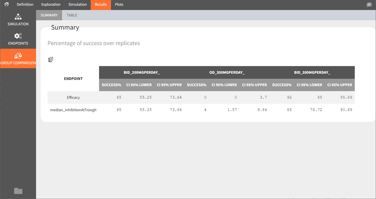Switch to the Definition tab
Viewport: 376px width, 199px height.
pos(25,5)
